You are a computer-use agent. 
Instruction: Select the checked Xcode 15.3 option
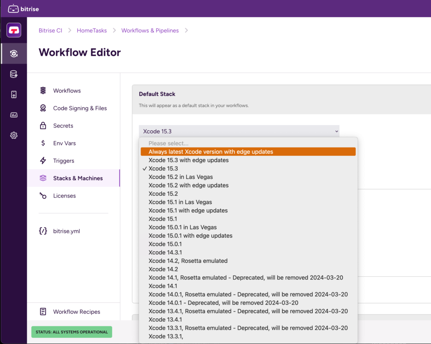pos(248,168)
